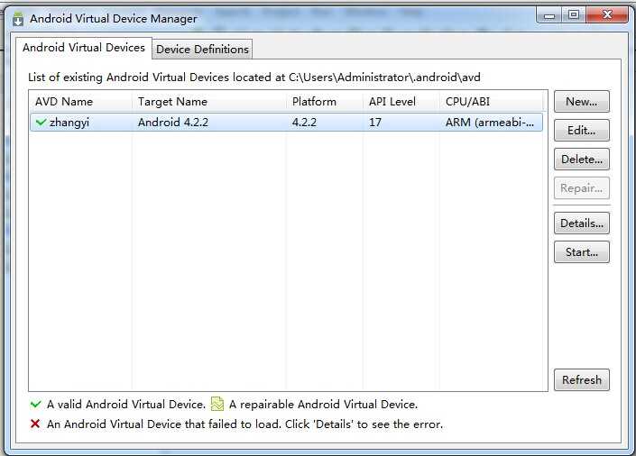Screen dimensions: 636x456
Task: Refresh the AVD list
Action: click(582, 379)
